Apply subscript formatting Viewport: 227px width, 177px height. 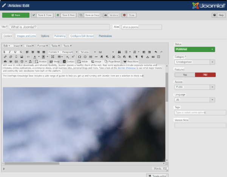point(68,57)
